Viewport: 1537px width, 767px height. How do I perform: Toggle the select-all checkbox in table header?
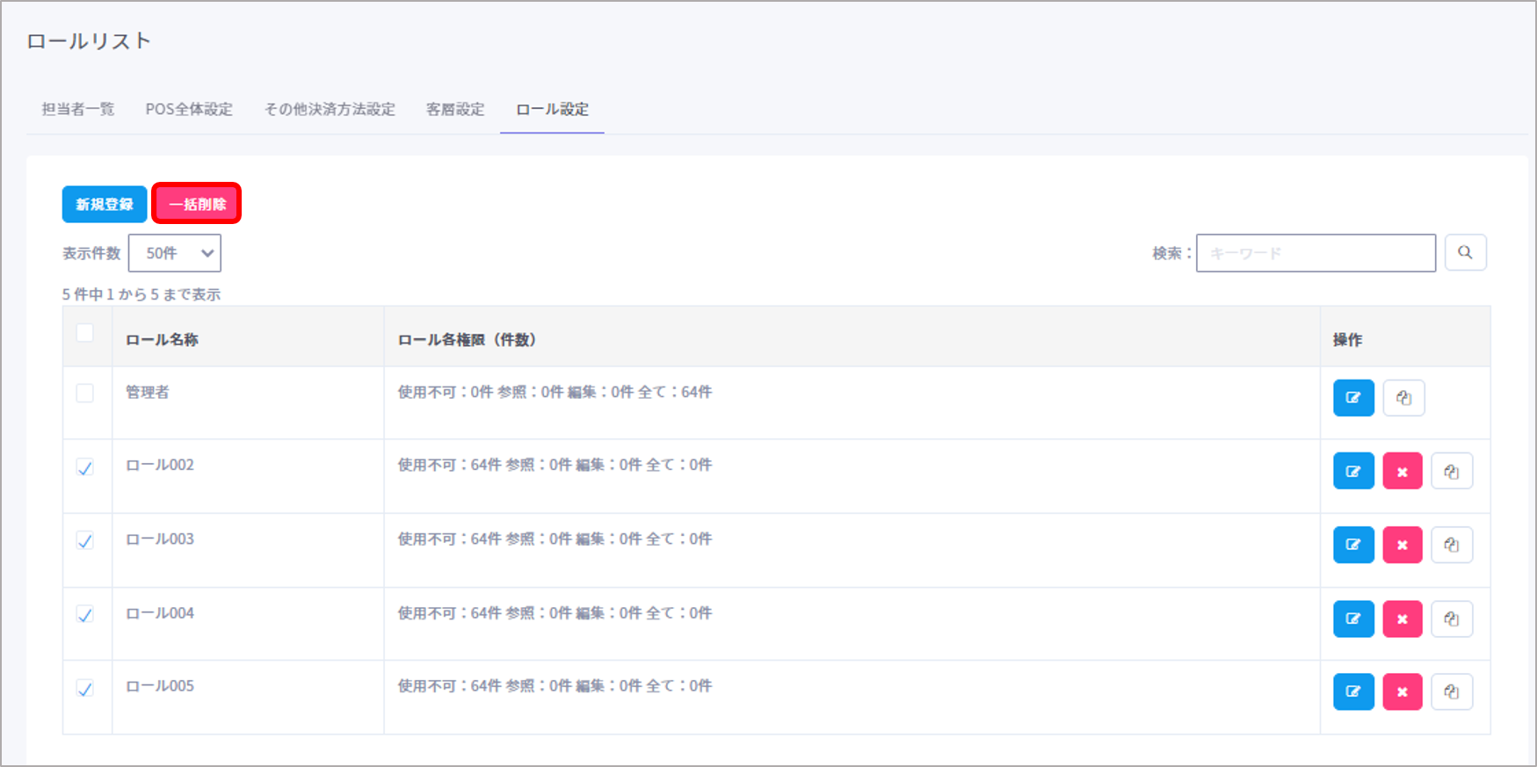click(85, 333)
